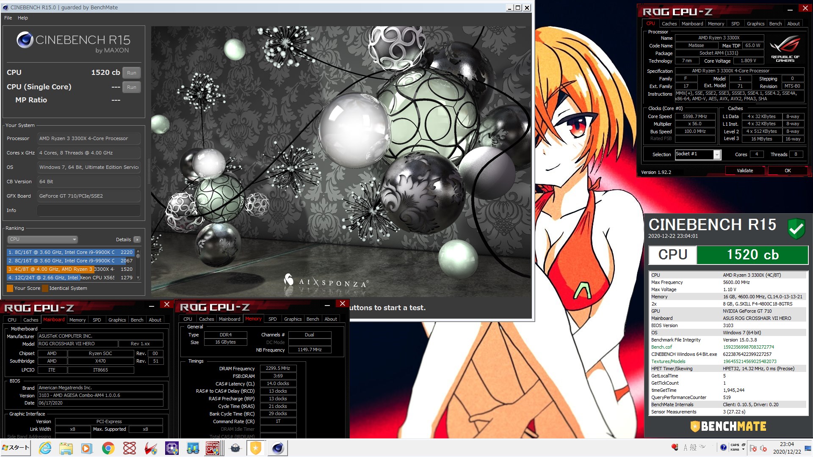Open the File menu in Cinebench
Image resolution: width=813 pixels, height=457 pixels.
(8, 18)
